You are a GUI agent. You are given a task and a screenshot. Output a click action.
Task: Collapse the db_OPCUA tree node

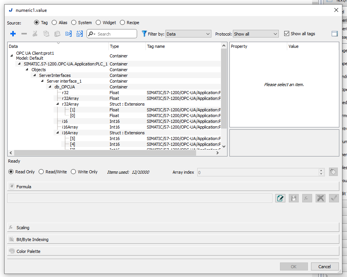pos(50,87)
